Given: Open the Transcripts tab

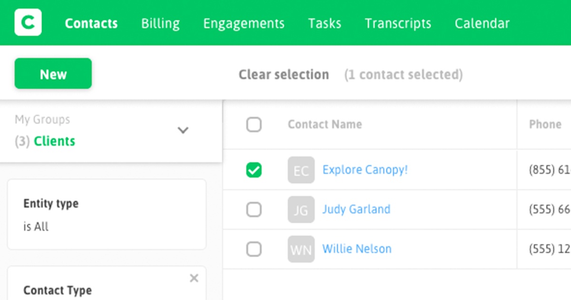Looking at the screenshot, I should [398, 23].
